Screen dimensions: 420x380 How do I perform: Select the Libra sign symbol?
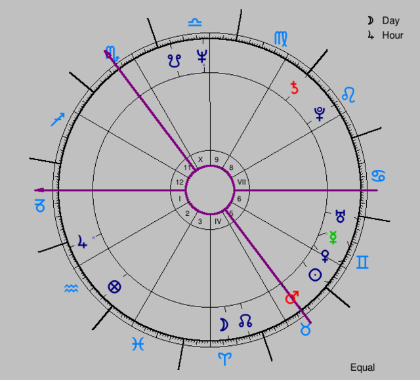pyautogui.click(x=195, y=22)
